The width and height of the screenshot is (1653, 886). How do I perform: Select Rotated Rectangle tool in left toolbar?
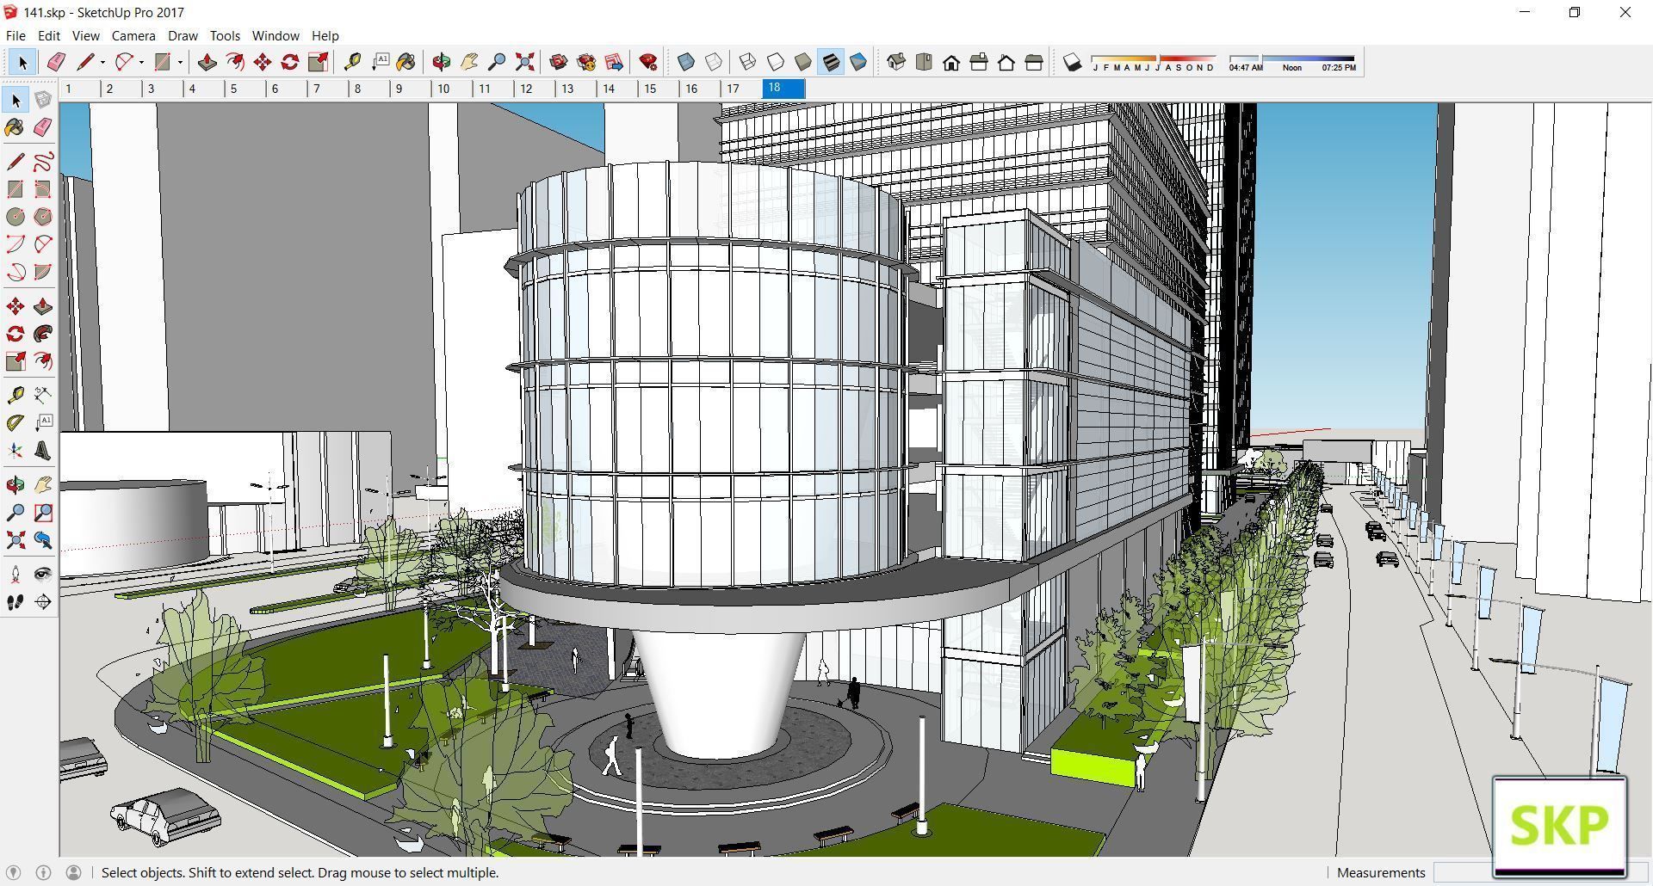point(43,189)
